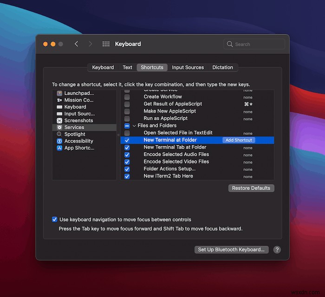Viewport: 325px width, 297px height.
Task: Select the Folder Actions Setup... row text
Action: [x=169, y=169]
